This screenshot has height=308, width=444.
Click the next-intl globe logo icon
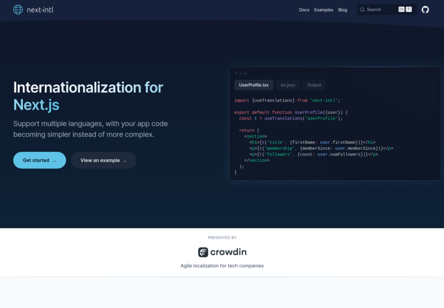tap(18, 9)
